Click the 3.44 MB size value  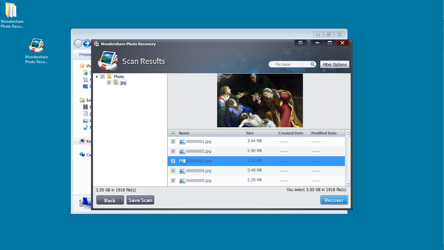click(x=255, y=141)
